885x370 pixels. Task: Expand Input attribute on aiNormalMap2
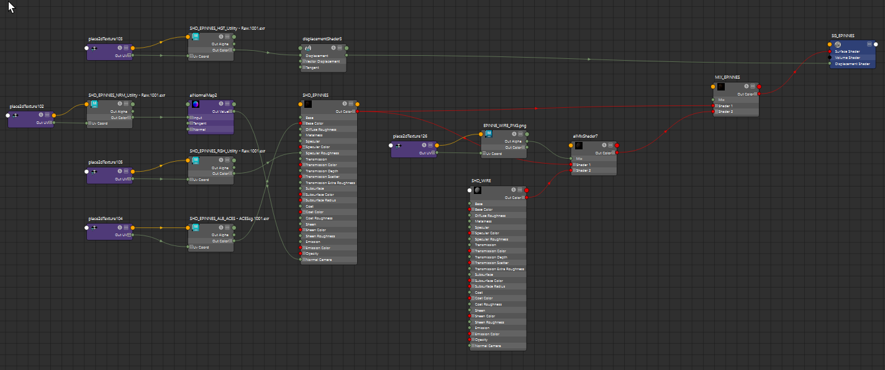[191, 117]
